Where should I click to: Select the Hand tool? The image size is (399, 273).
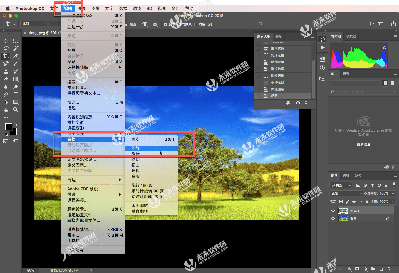point(6,110)
